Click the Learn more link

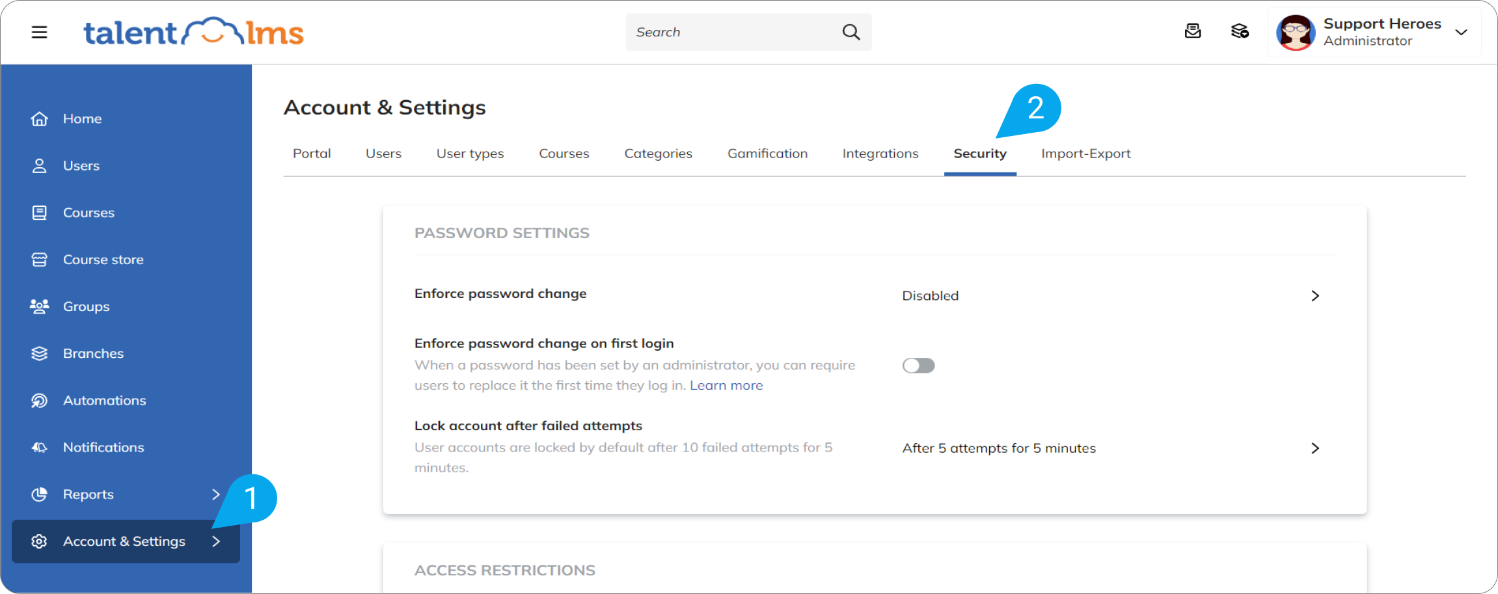pos(726,385)
